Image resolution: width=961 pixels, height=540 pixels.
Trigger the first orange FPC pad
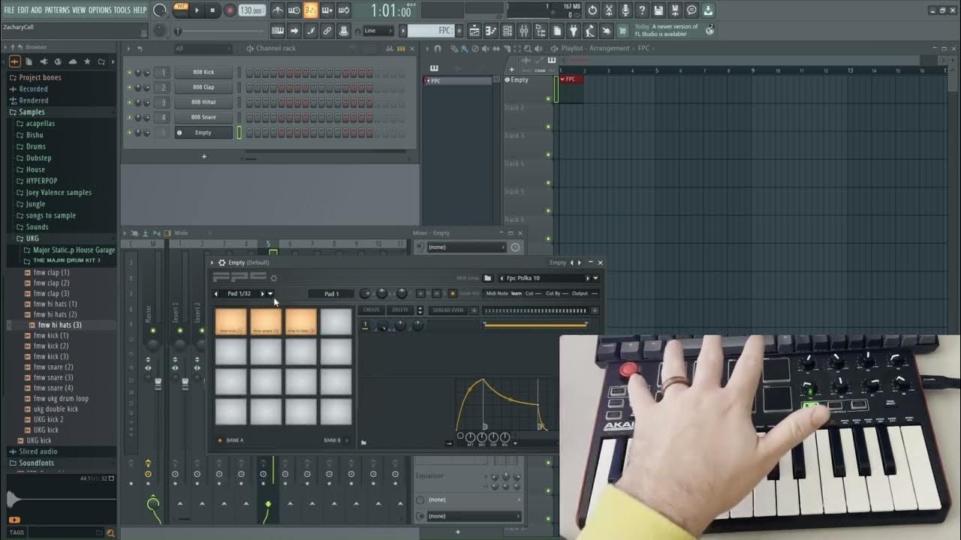(231, 322)
